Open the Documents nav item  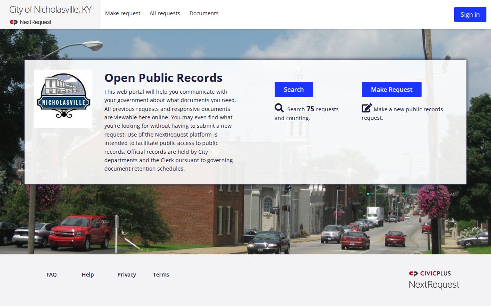coord(204,13)
